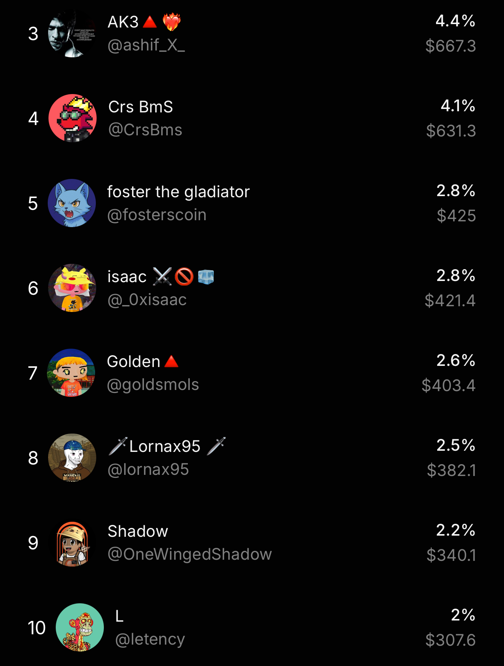The image size is (504, 666).
Task: Open AK3's black-and-white profile picture
Action: click(72, 34)
